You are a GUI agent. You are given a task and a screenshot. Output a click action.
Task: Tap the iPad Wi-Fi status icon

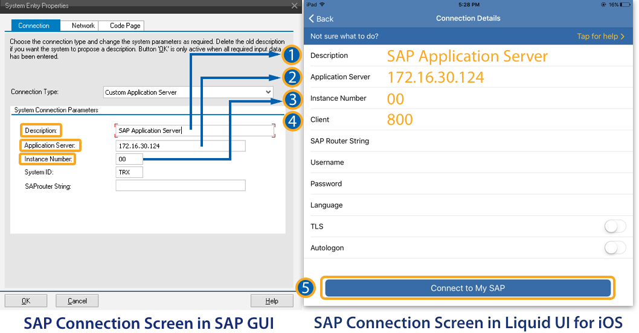pos(322,5)
